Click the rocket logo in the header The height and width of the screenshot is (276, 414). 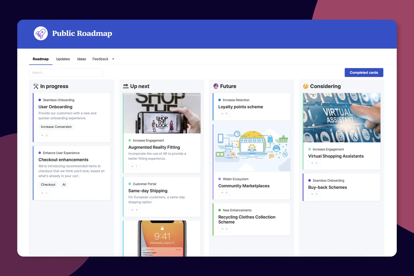point(41,33)
